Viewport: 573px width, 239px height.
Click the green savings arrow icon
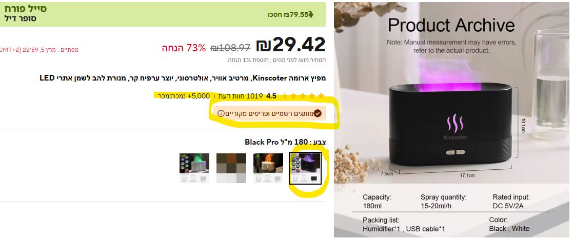pyautogui.click(x=311, y=15)
